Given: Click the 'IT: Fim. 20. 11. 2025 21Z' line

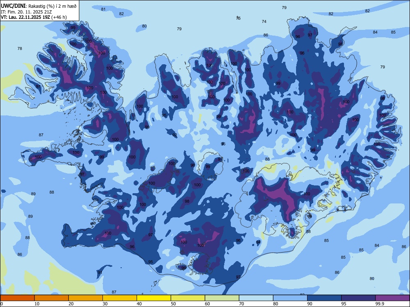Looking at the screenshot, I should (26, 12).
